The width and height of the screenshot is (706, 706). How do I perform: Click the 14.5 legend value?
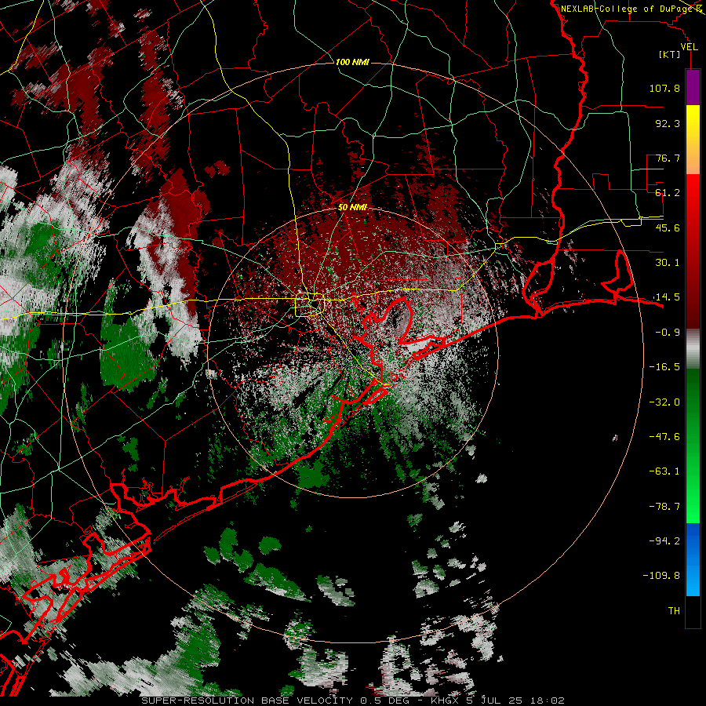[x=668, y=297]
